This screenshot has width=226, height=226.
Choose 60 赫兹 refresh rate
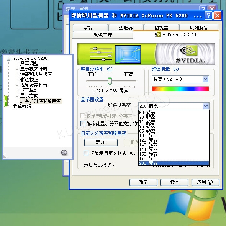pyautogui.click(x=174, y=113)
